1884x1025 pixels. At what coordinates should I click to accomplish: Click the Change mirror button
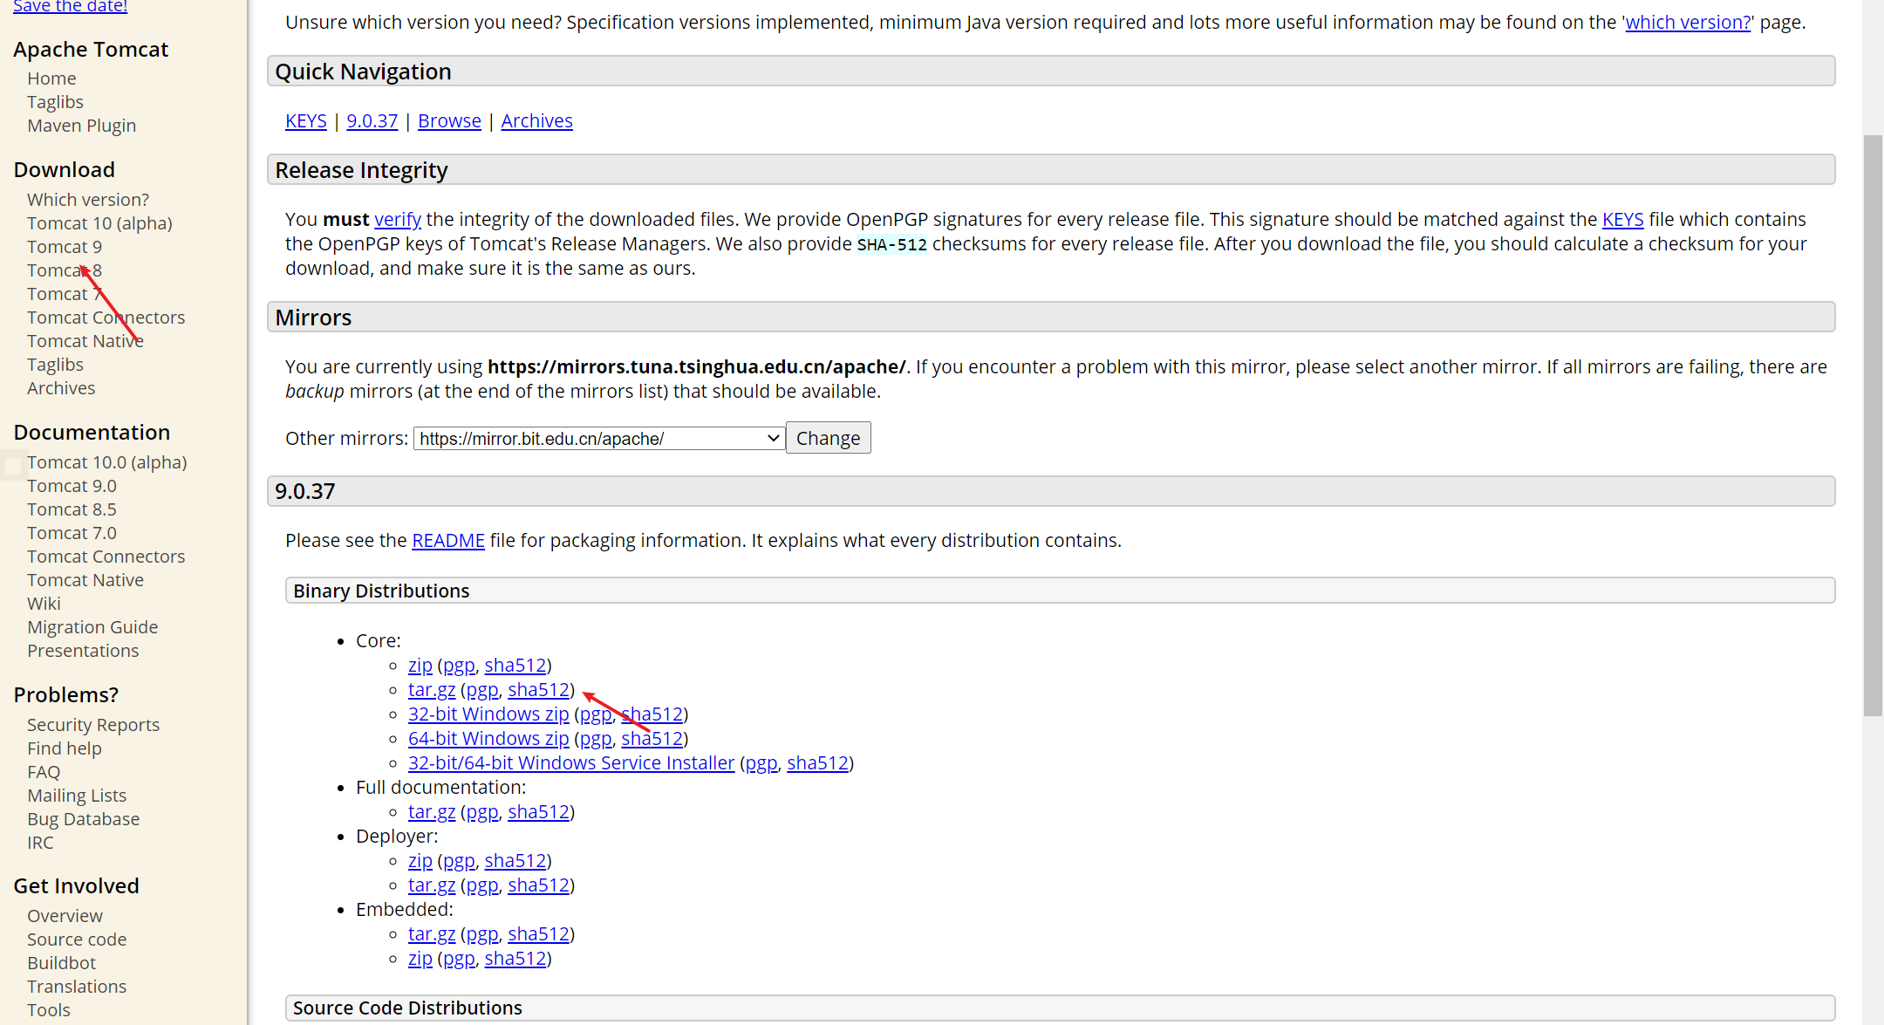828,439
